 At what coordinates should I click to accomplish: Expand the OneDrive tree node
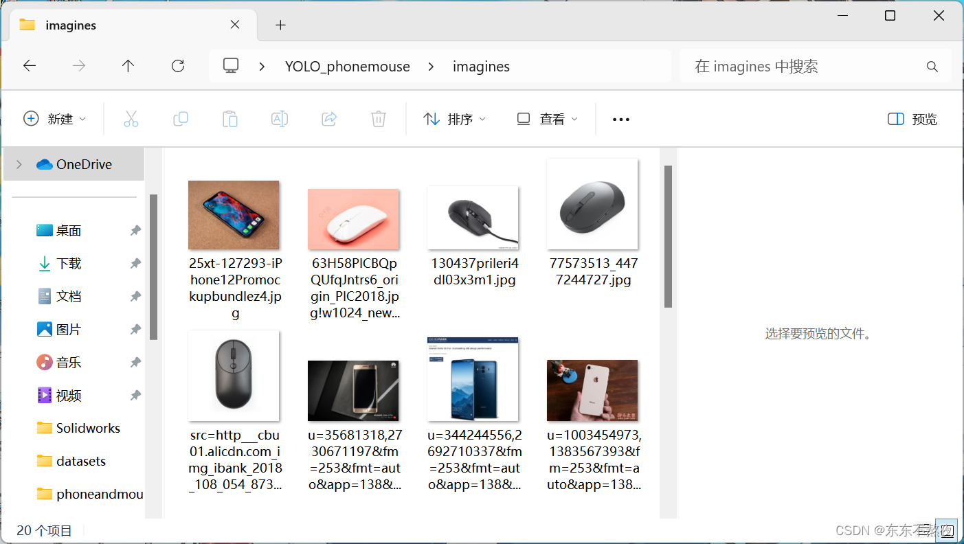pyautogui.click(x=19, y=164)
